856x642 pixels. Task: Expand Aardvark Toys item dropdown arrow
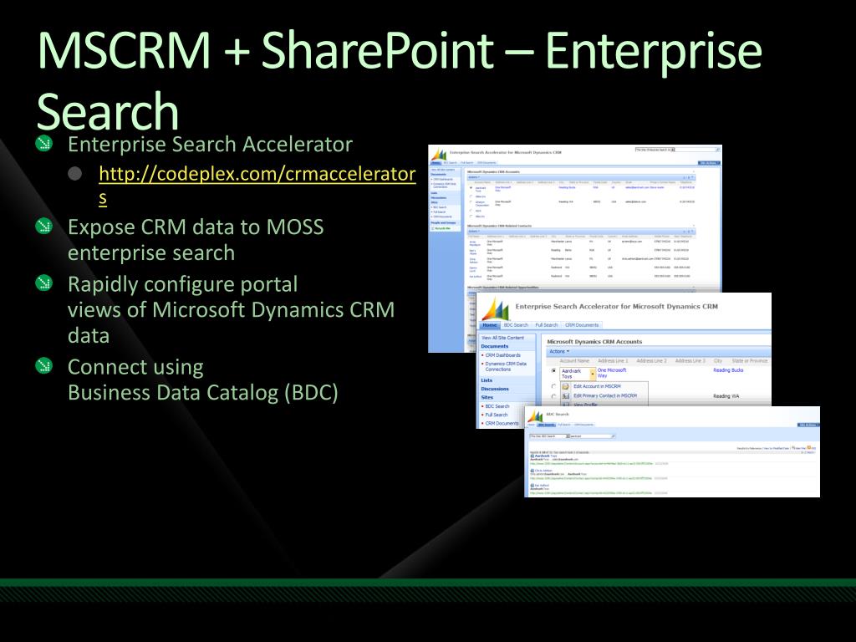(x=593, y=374)
